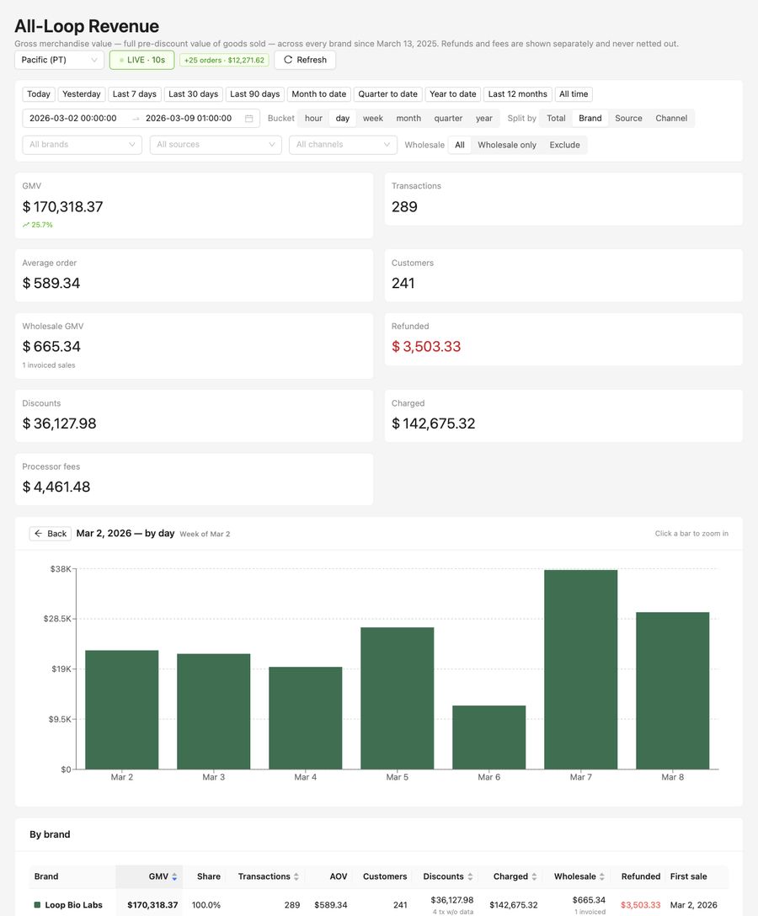Click the Mar 8 bar

pyautogui.click(x=673, y=690)
